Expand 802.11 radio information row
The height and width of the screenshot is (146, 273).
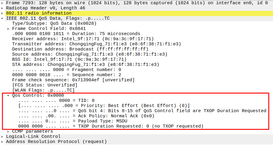[2, 13]
